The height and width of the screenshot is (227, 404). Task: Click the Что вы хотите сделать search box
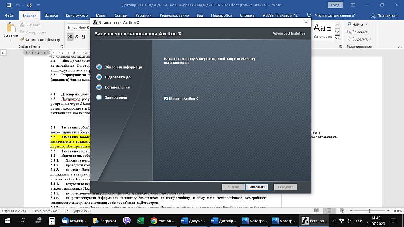point(335,15)
